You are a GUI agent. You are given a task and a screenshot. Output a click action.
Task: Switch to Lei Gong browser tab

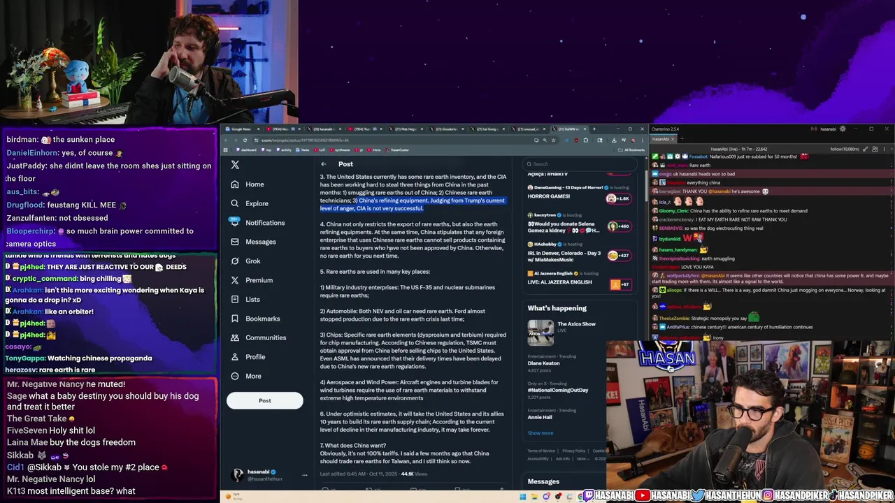487,129
